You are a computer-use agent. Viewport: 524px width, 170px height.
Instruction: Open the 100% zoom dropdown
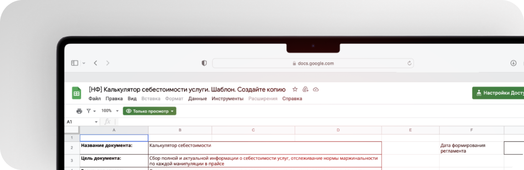point(110,111)
